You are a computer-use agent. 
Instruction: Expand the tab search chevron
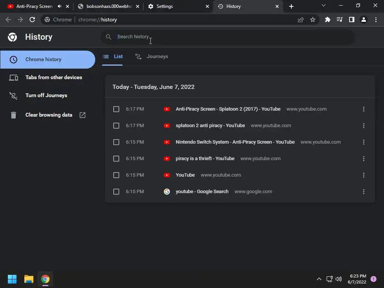coord(324,5)
